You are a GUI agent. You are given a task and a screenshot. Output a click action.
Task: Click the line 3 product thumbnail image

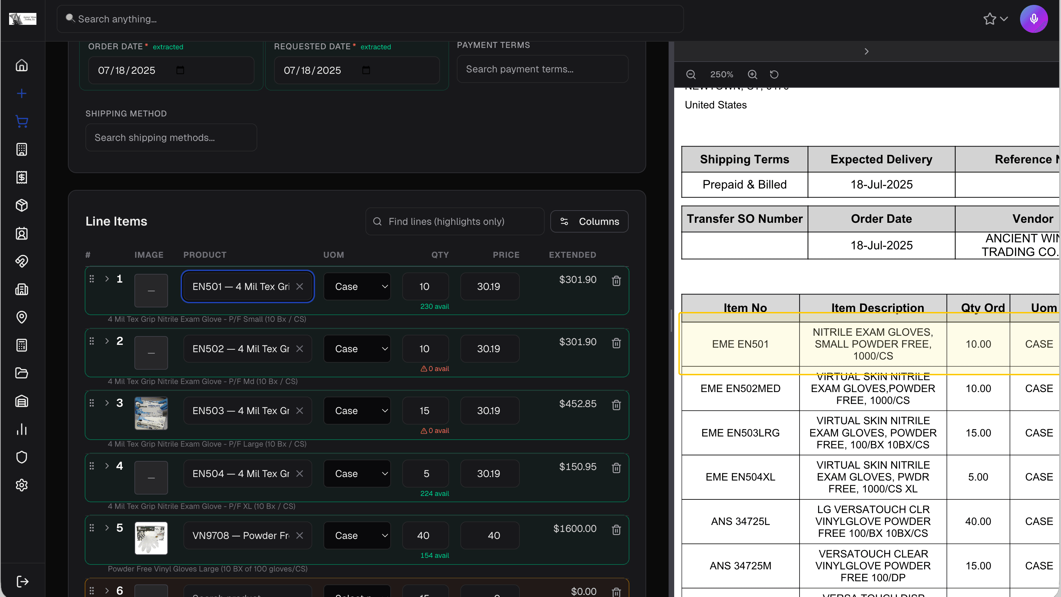click(151, 413)
